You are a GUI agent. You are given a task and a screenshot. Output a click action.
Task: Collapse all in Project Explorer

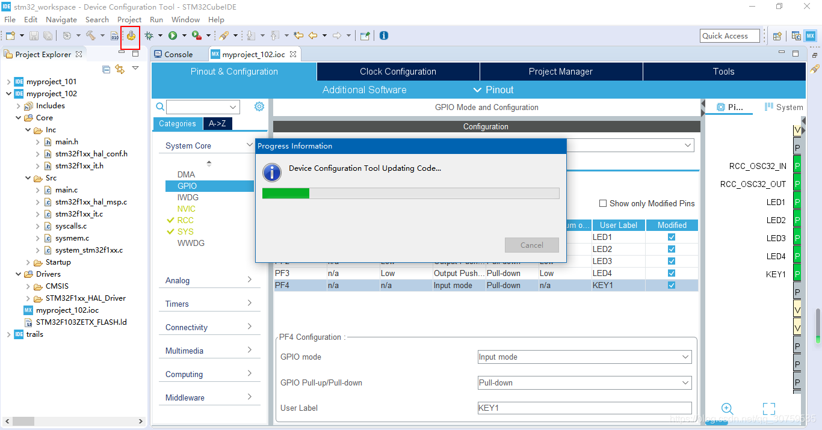coord(107,69)
